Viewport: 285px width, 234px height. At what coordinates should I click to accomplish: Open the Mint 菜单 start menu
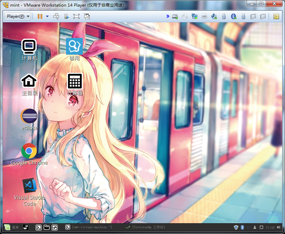pyautogui.click(x=12, y=227)
